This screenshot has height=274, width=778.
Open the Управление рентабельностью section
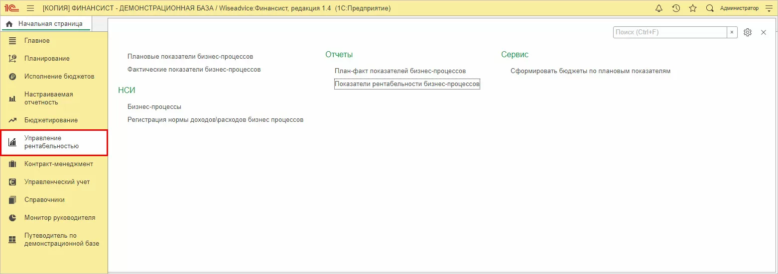coord(54,142)
